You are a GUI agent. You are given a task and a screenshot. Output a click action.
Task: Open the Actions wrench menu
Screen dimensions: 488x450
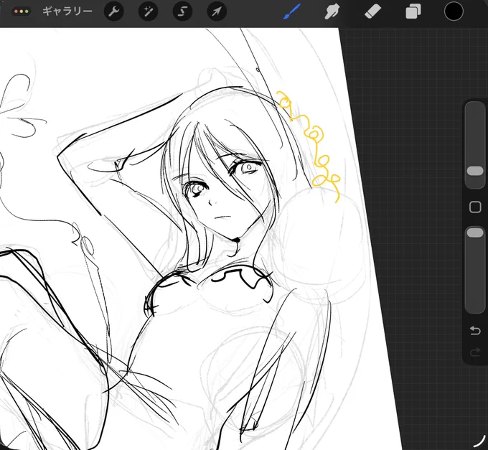[x=114, y=11]
